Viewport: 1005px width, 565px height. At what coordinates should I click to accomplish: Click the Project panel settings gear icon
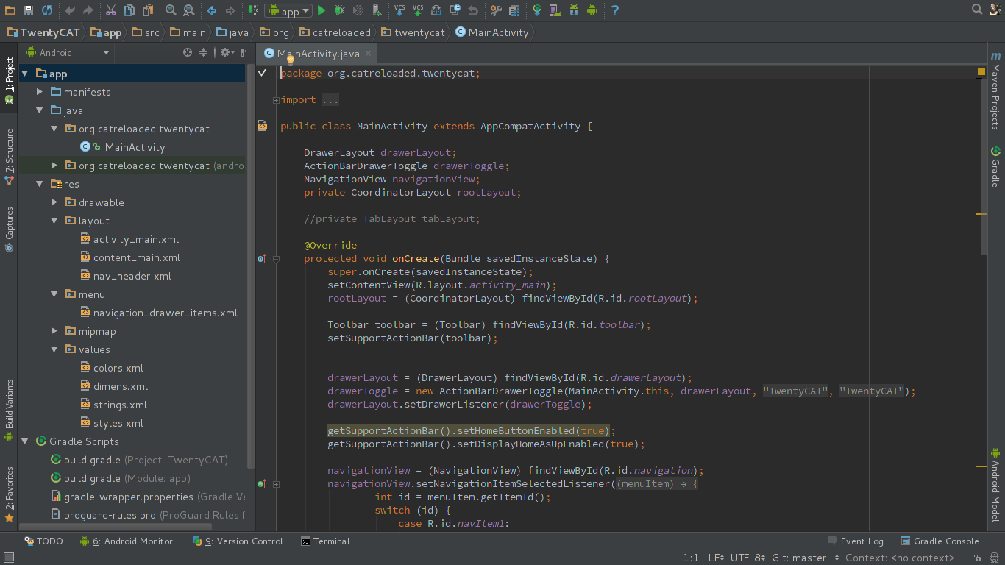pos(225,52)
